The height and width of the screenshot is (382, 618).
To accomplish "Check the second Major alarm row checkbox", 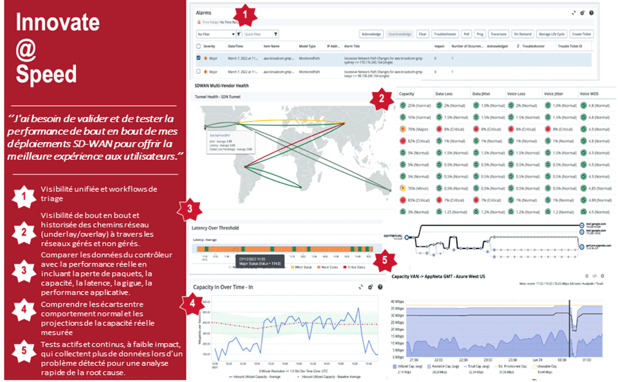I will 199,71.
